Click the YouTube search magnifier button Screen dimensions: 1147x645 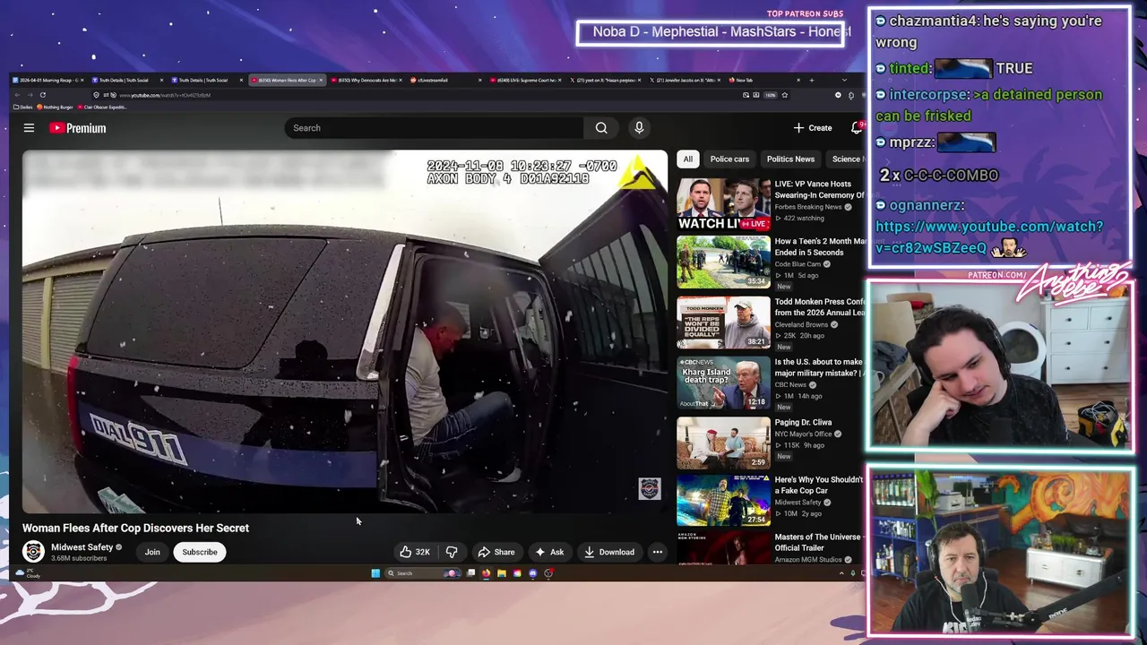(x=601, y=128)
